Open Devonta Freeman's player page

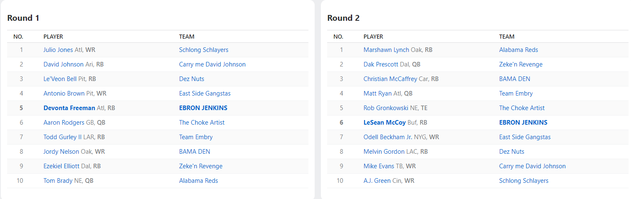tap(69, 108)
